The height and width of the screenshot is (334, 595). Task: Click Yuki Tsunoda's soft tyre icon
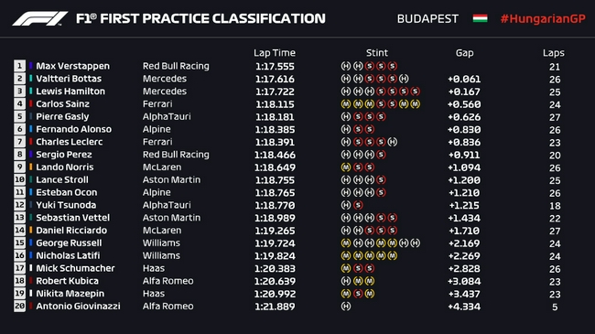pos(357,205)
